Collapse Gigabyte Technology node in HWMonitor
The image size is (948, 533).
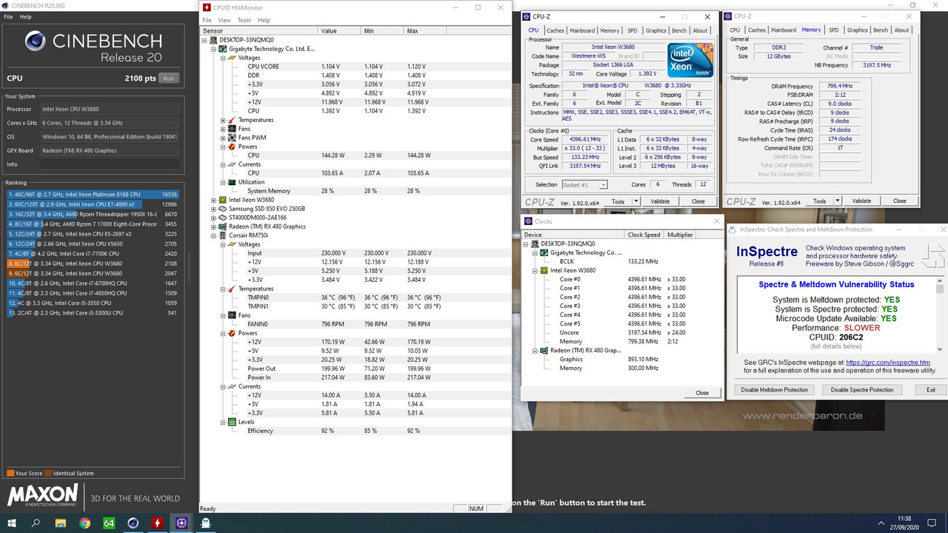pyautogui.click(x=213, y=49)
